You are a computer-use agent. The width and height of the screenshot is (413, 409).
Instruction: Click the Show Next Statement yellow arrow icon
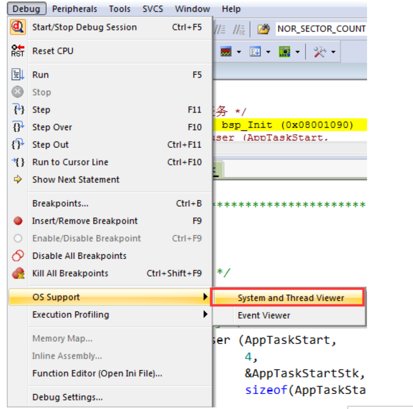[x=18, y=179]
